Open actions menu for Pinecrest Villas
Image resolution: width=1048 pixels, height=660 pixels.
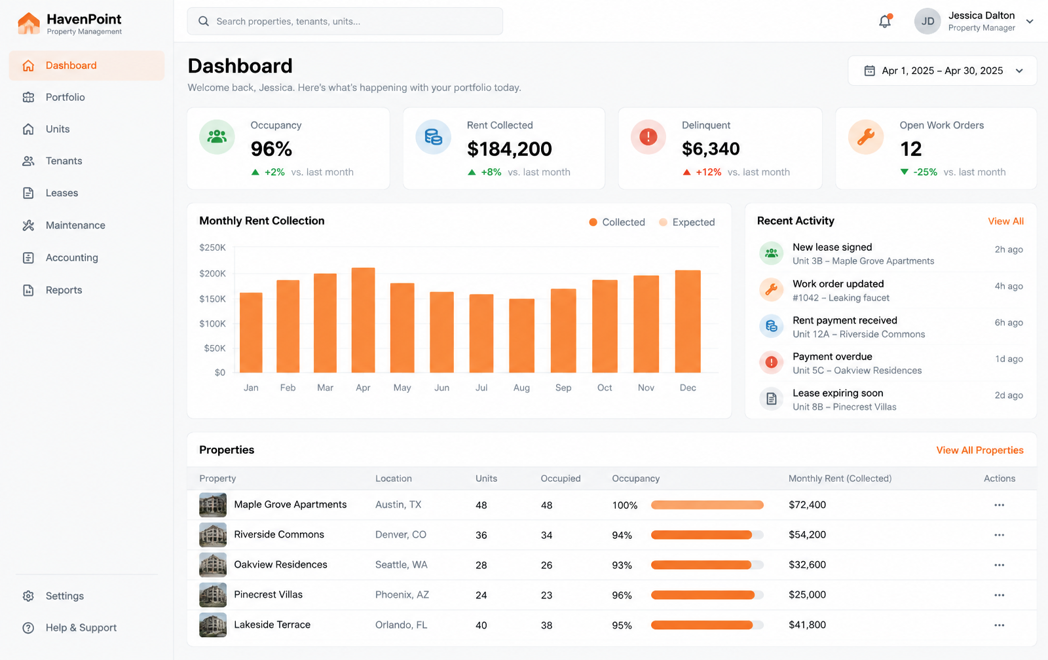pyautogui.click(x=999, y=595)
